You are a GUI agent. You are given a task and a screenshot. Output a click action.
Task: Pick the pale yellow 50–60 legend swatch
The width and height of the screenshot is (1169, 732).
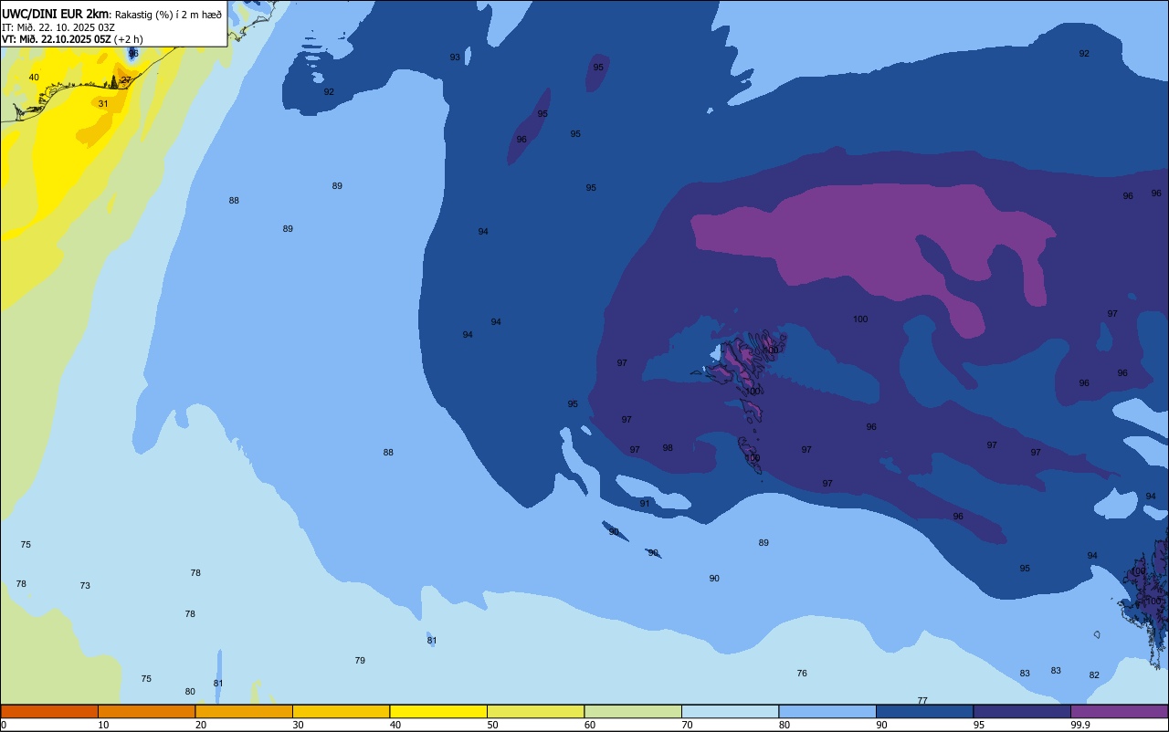click(x=535, y=711)
